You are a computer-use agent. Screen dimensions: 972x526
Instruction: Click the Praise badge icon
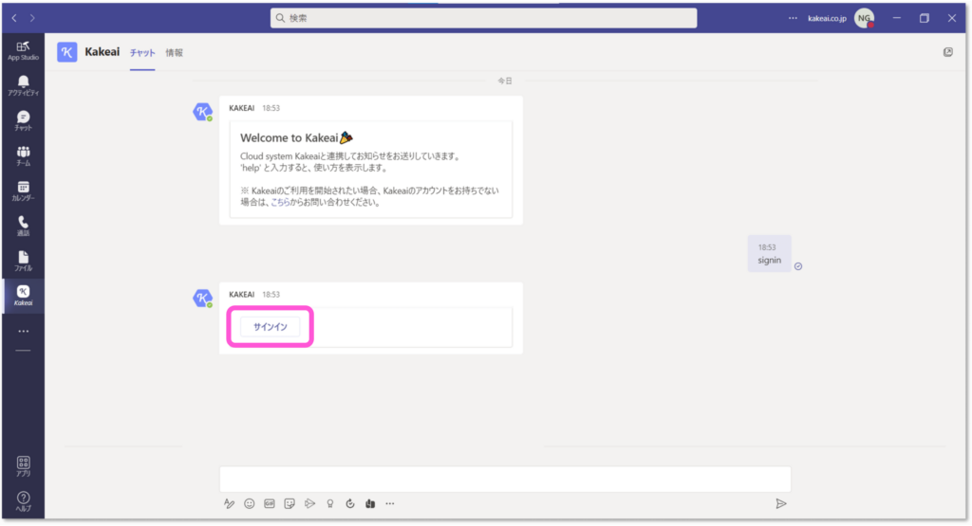pos(329,503)
